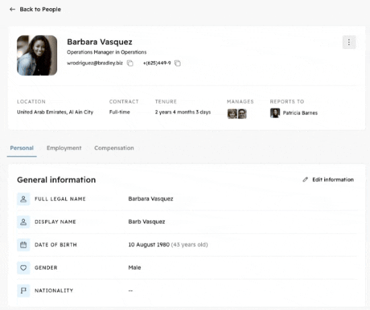Click Barbara Vasquez's profile photo
The width and height of the screenshot is (370, 310).
37,55
